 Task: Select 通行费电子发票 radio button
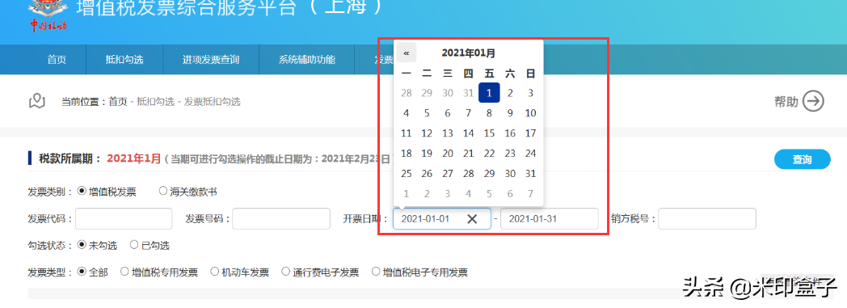coord(286,272)
